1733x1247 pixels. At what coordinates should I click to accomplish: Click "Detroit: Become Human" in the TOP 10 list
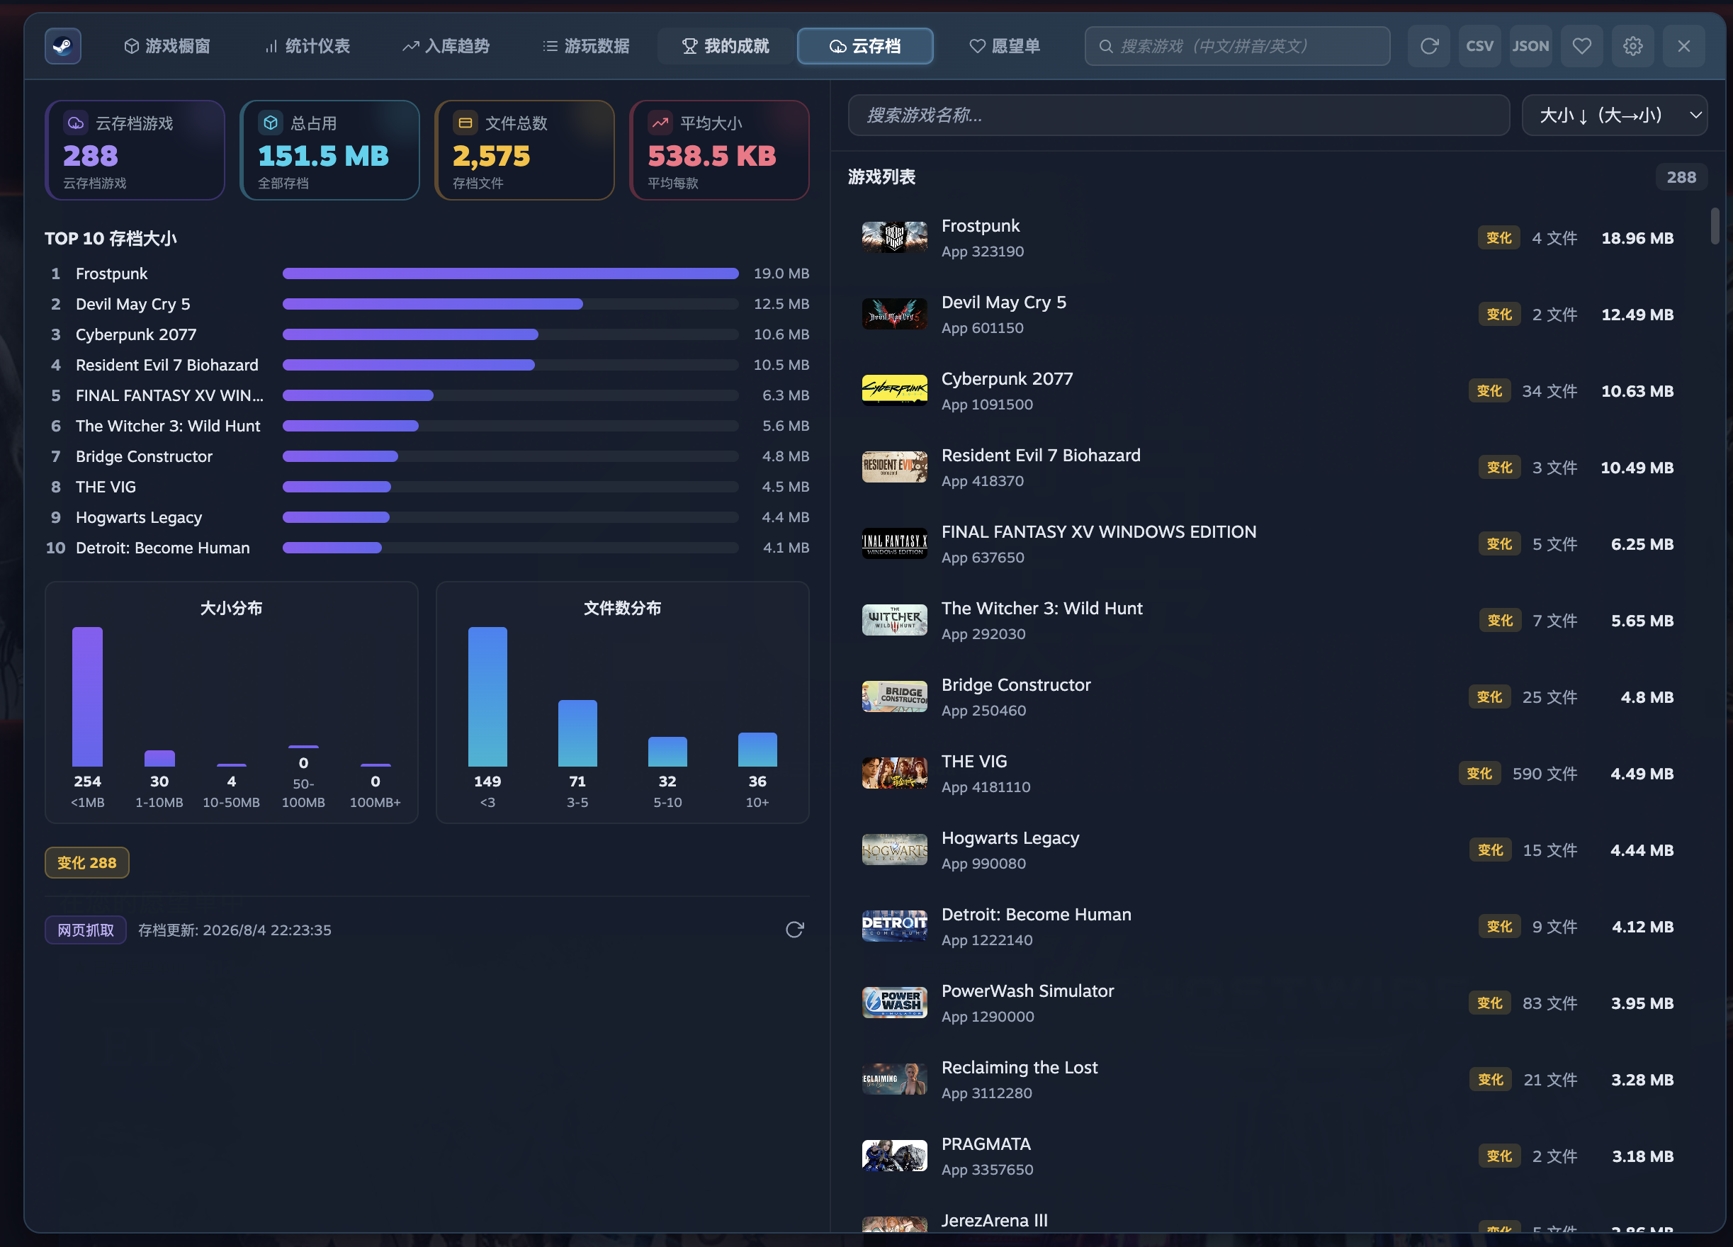(163, 547)
